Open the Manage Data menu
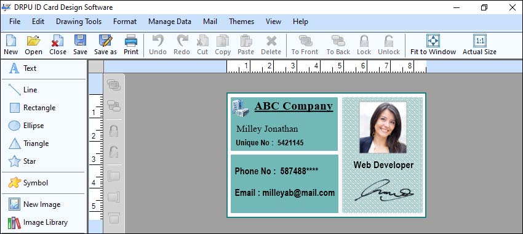 (170, 22)
